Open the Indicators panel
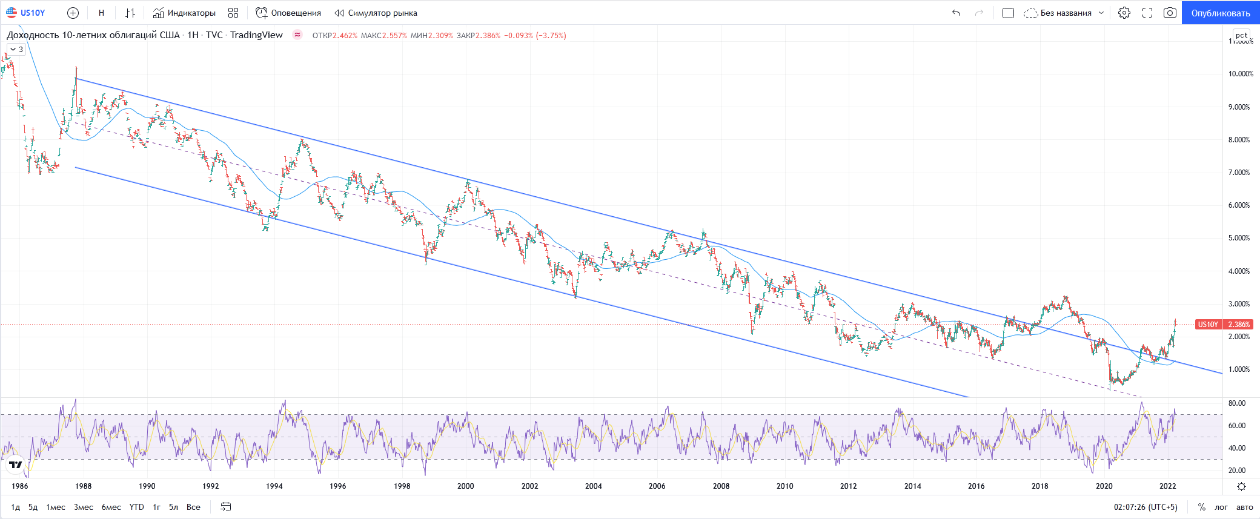 pyautogui.click(x=184, y=13)
